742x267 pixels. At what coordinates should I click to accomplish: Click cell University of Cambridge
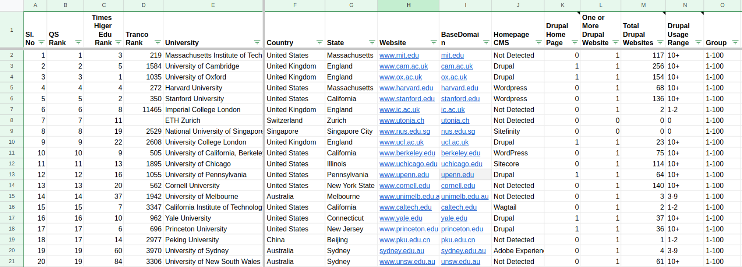(213, 66)
